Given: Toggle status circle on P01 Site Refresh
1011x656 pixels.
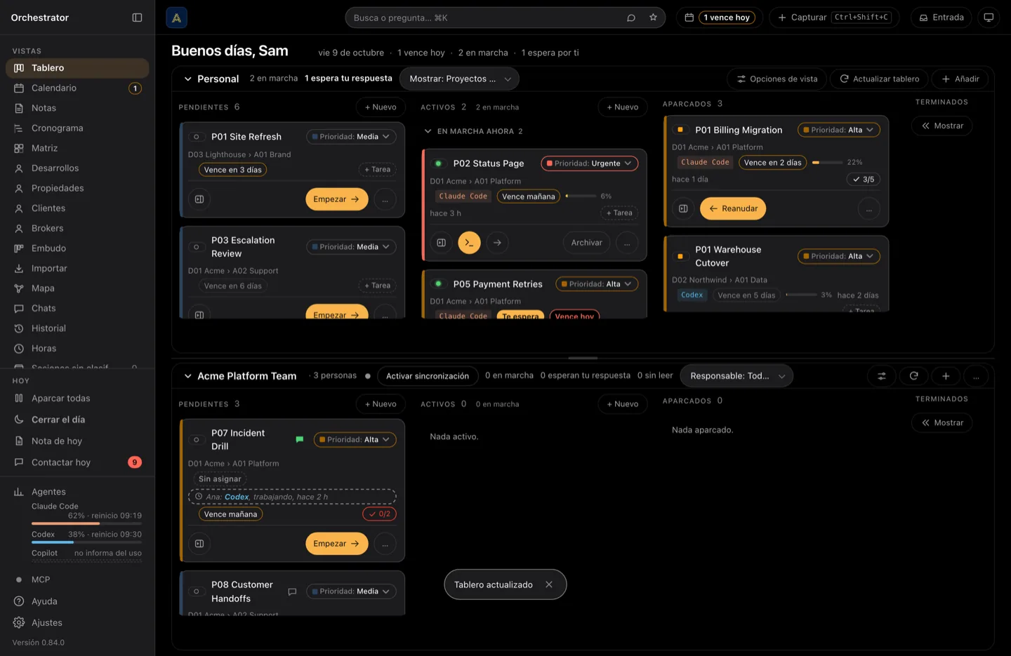Looking at the screenshot, I should point(197,137).
